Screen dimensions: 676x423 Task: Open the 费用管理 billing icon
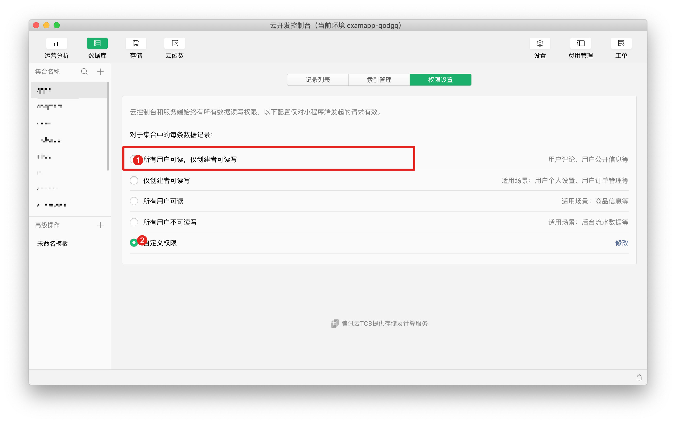tap(580, 43)
